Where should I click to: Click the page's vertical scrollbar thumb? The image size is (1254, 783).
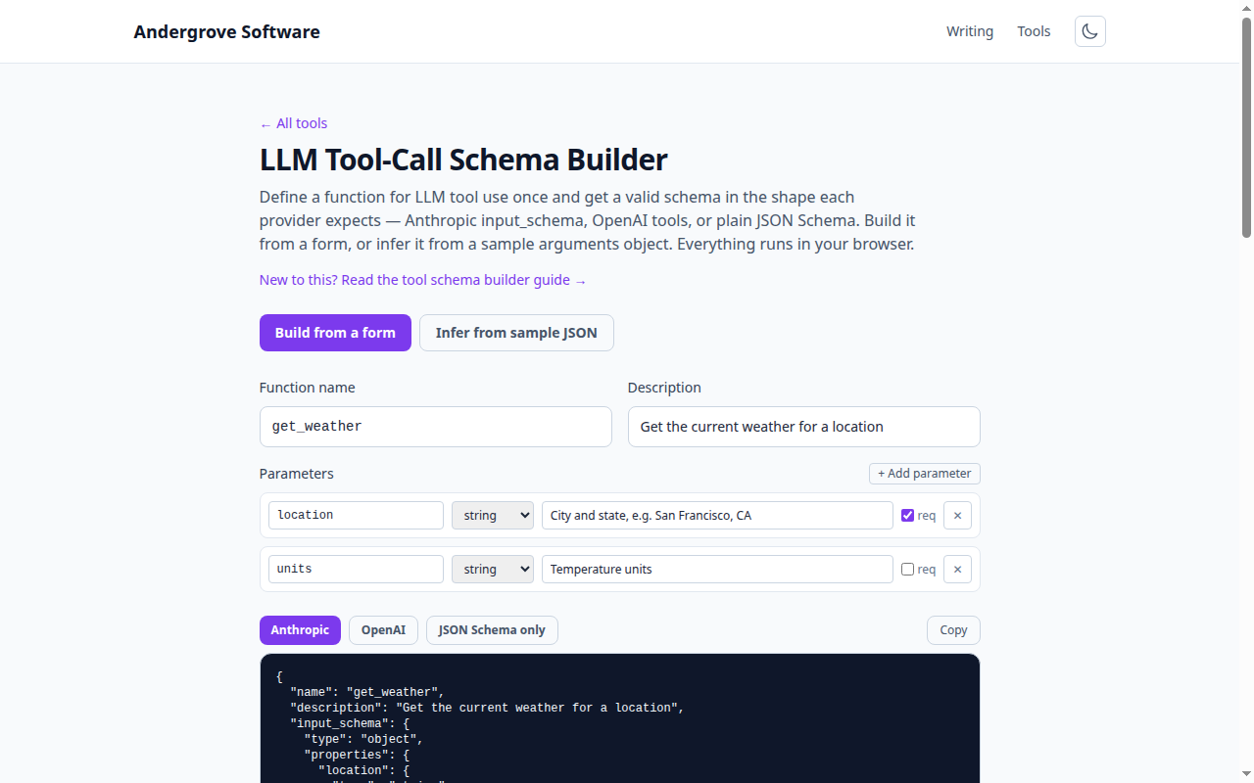1246,127
